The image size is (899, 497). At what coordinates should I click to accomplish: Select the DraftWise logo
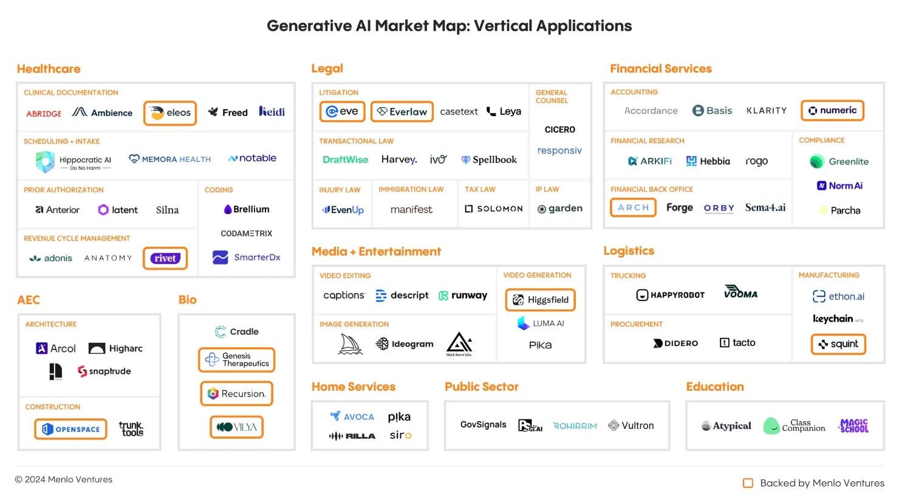point(345,160)
